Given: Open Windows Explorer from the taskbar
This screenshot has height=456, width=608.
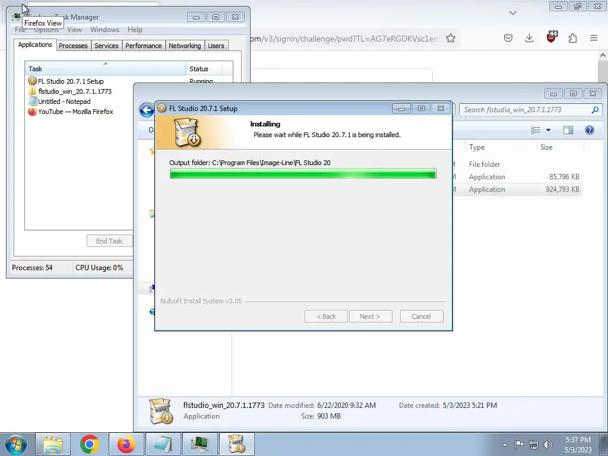Looking at the screenshot, I should tap(53, 444).
